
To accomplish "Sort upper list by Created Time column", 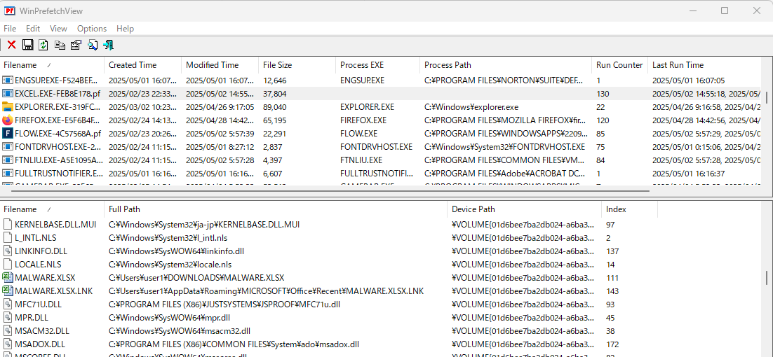I will click(x=143, y=65).
